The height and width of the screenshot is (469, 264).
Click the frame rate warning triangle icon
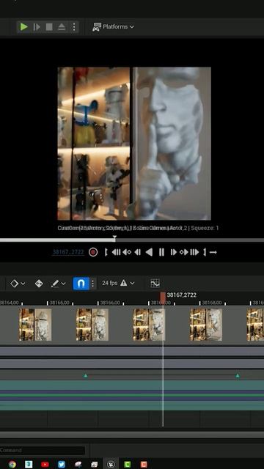[x=124, y=283]
